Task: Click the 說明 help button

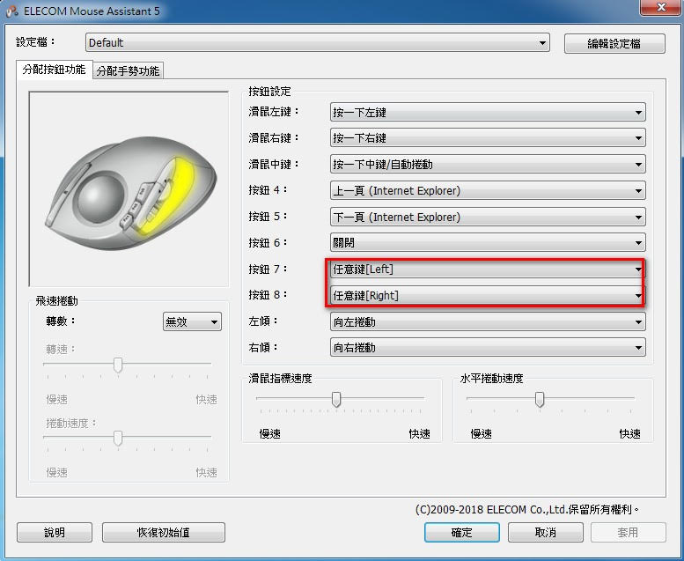Action: click(55, 532)
